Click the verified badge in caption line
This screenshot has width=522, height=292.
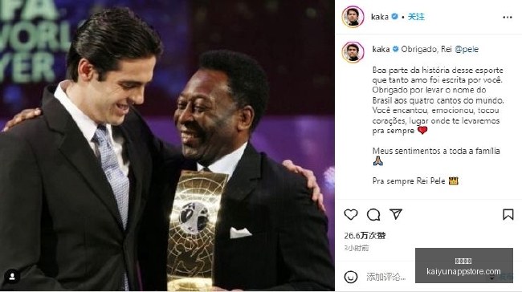point(395,49)
